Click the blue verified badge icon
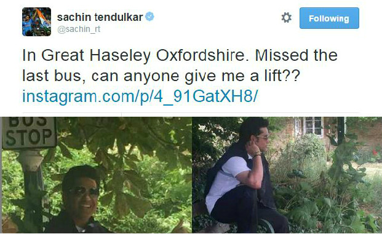 pyautogui.click(x=149, y=17)
